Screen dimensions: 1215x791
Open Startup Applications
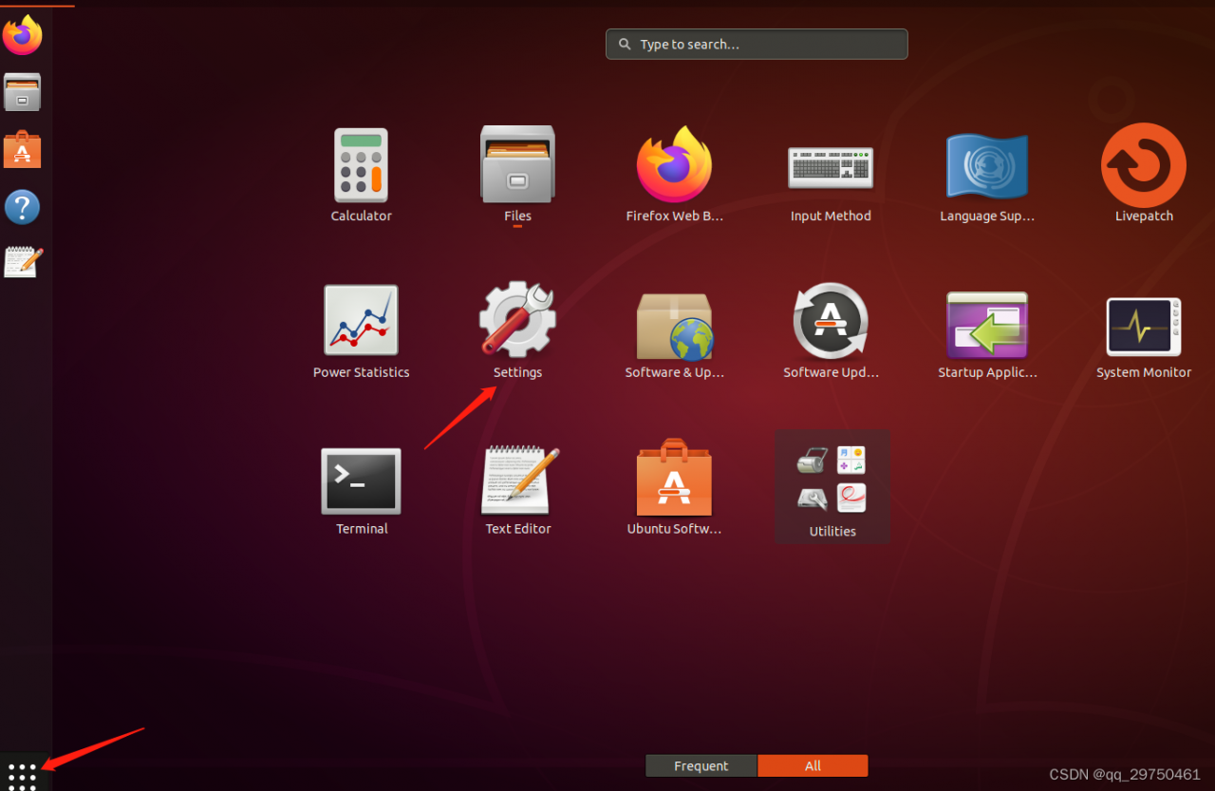pos(987,325)
